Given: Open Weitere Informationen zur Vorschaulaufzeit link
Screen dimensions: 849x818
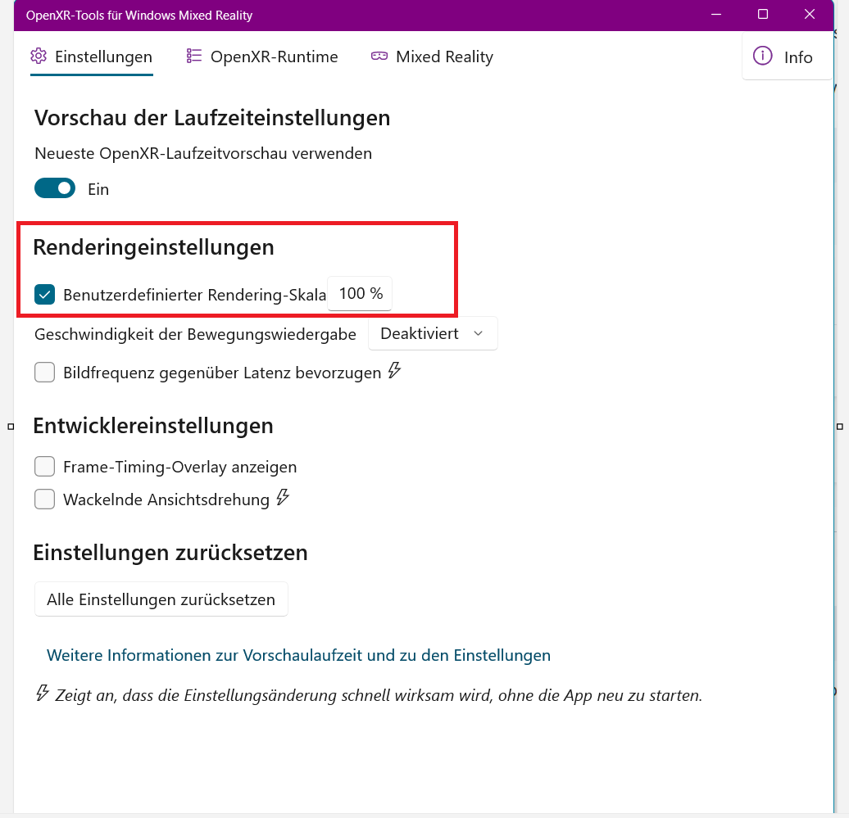Looking at the screenshot, I should (298, 655).
